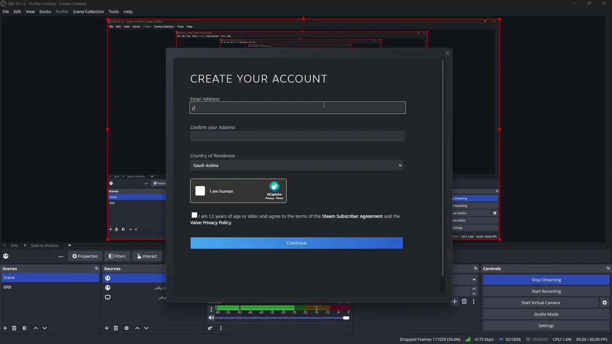Viewport: 612px width, 344px height.
Task: Select the BRB scene
Action: click(50, 287)
